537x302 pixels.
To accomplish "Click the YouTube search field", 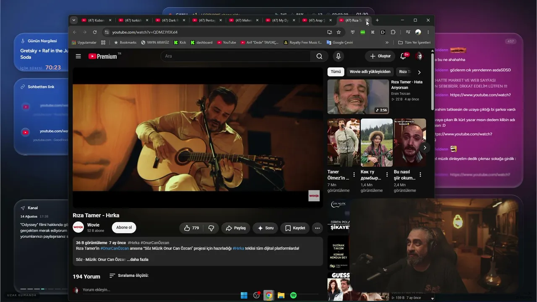I will [236, 56].
